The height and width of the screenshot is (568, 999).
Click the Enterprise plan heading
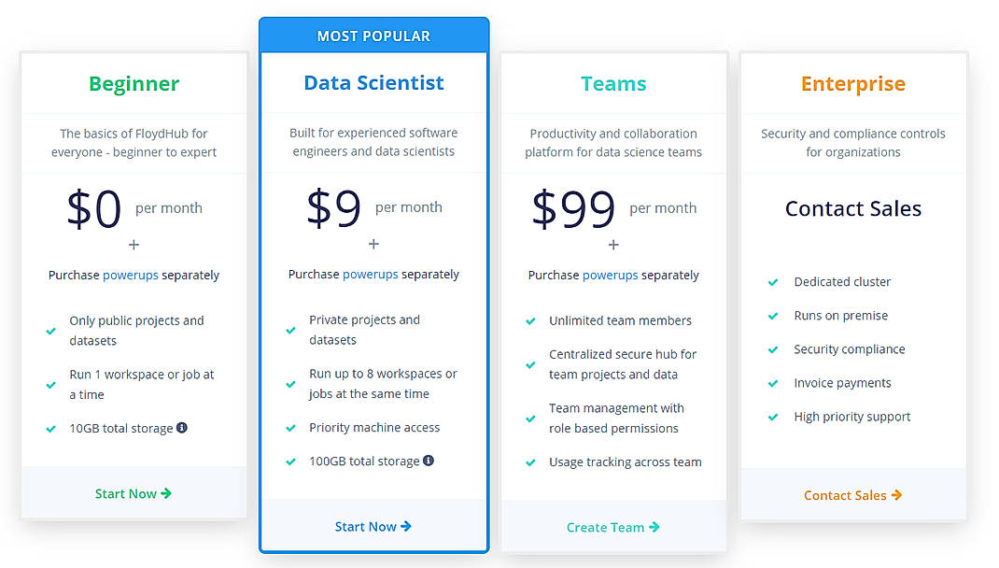click(852, 84)
